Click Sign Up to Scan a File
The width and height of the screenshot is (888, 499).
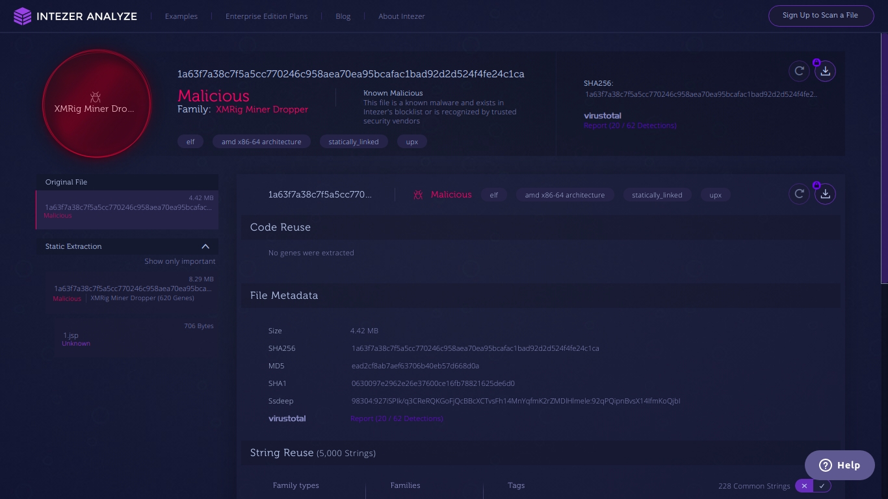pos(820,16)
